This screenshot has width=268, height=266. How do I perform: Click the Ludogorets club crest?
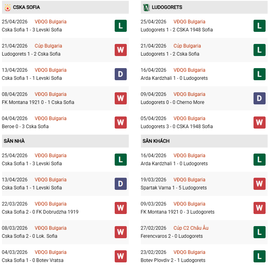pyautogui.click(x=146, y=7)
